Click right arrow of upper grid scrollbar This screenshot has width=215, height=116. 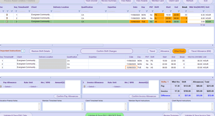(x=213, y=45)
